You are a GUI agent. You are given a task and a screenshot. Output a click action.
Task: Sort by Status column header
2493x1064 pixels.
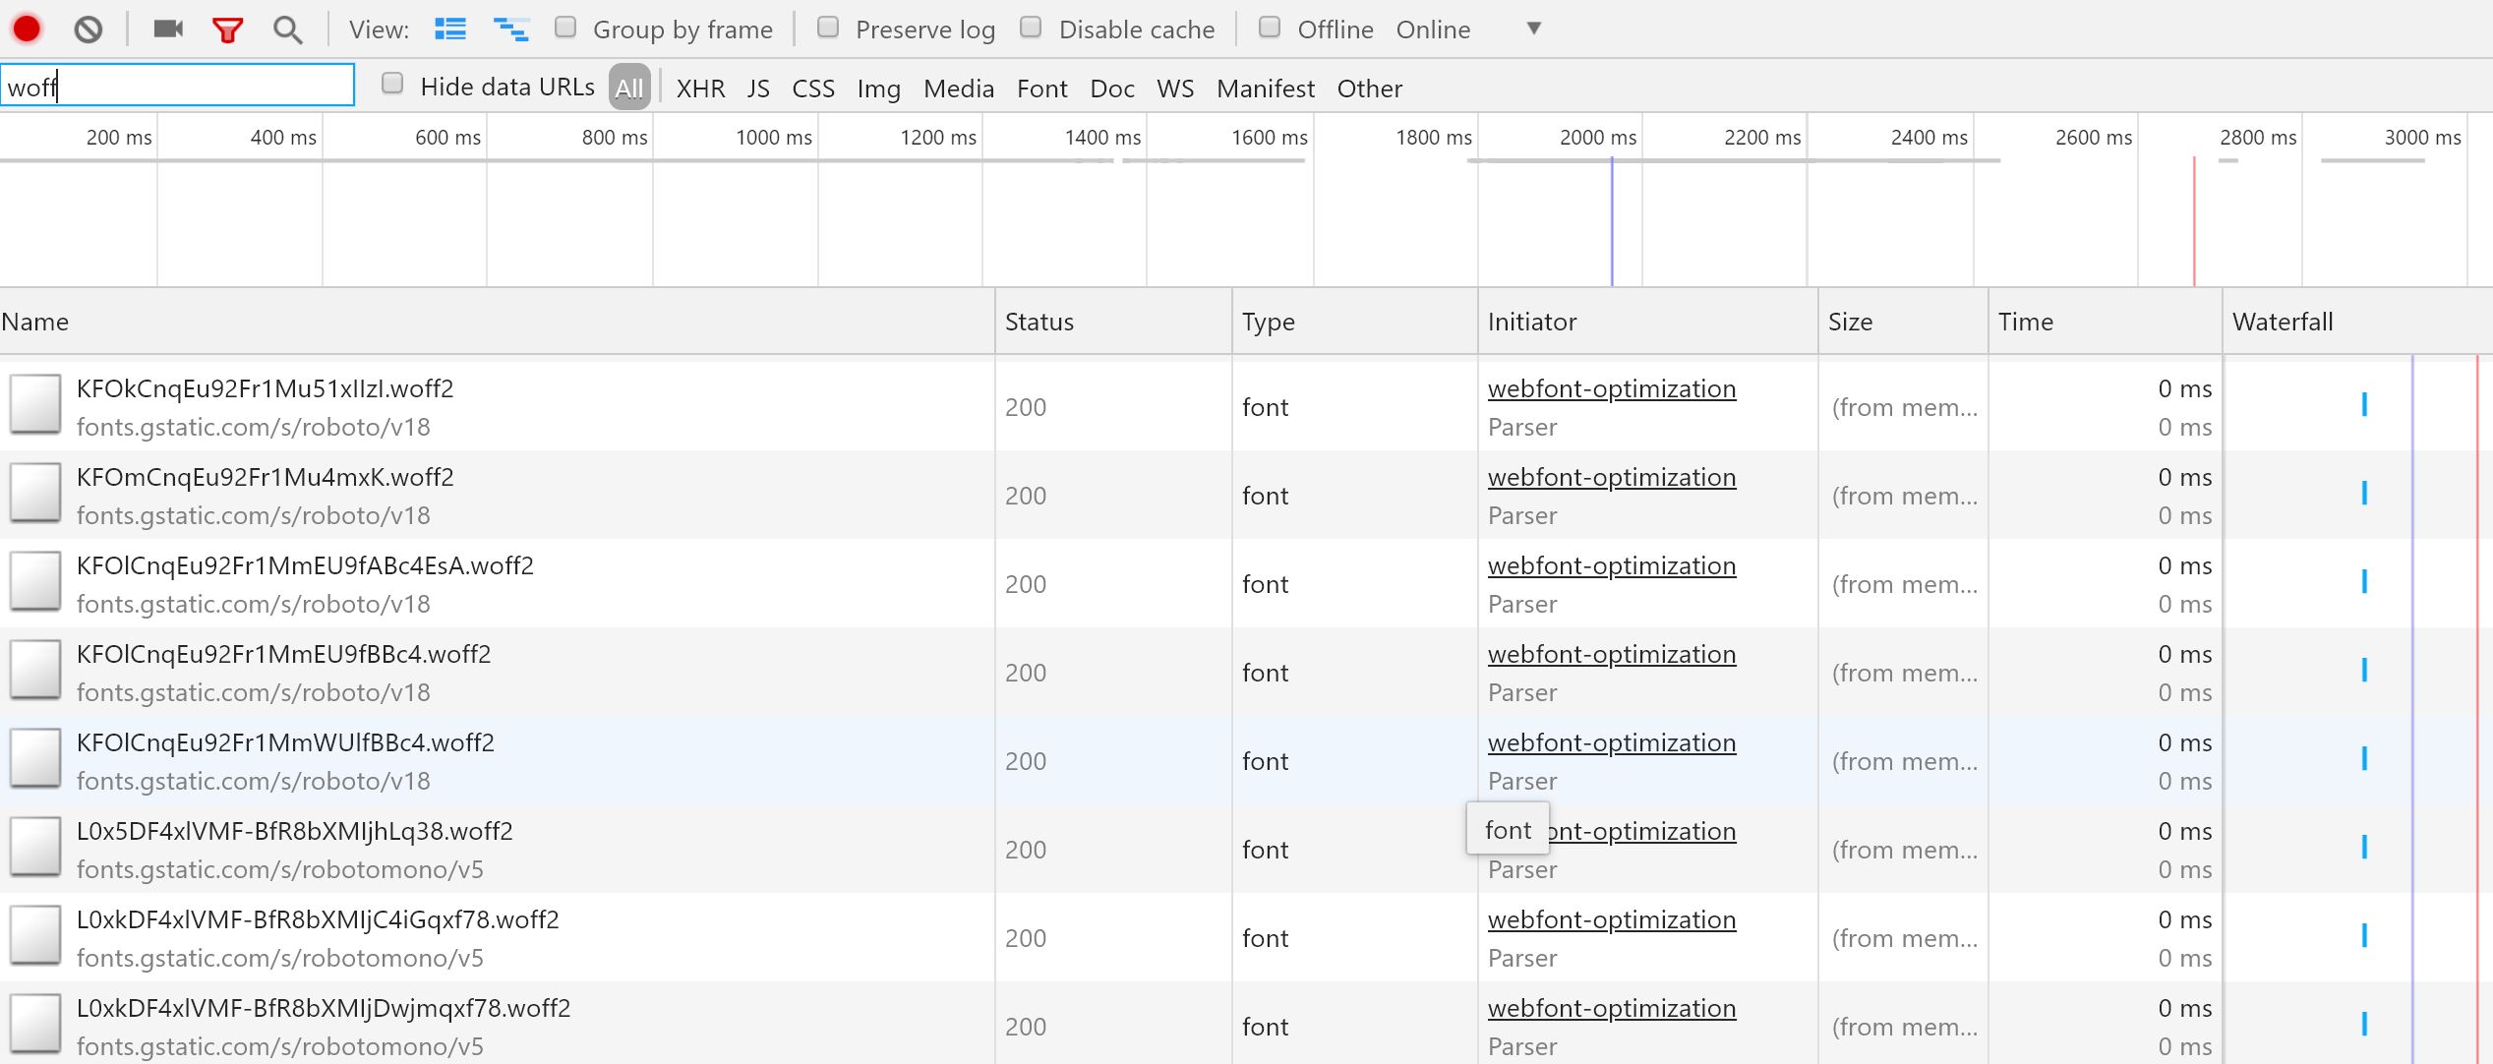pyautogui.click(x=1113, y=322)
